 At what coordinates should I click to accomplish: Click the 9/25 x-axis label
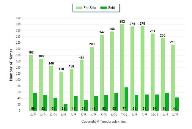[144, 115]
